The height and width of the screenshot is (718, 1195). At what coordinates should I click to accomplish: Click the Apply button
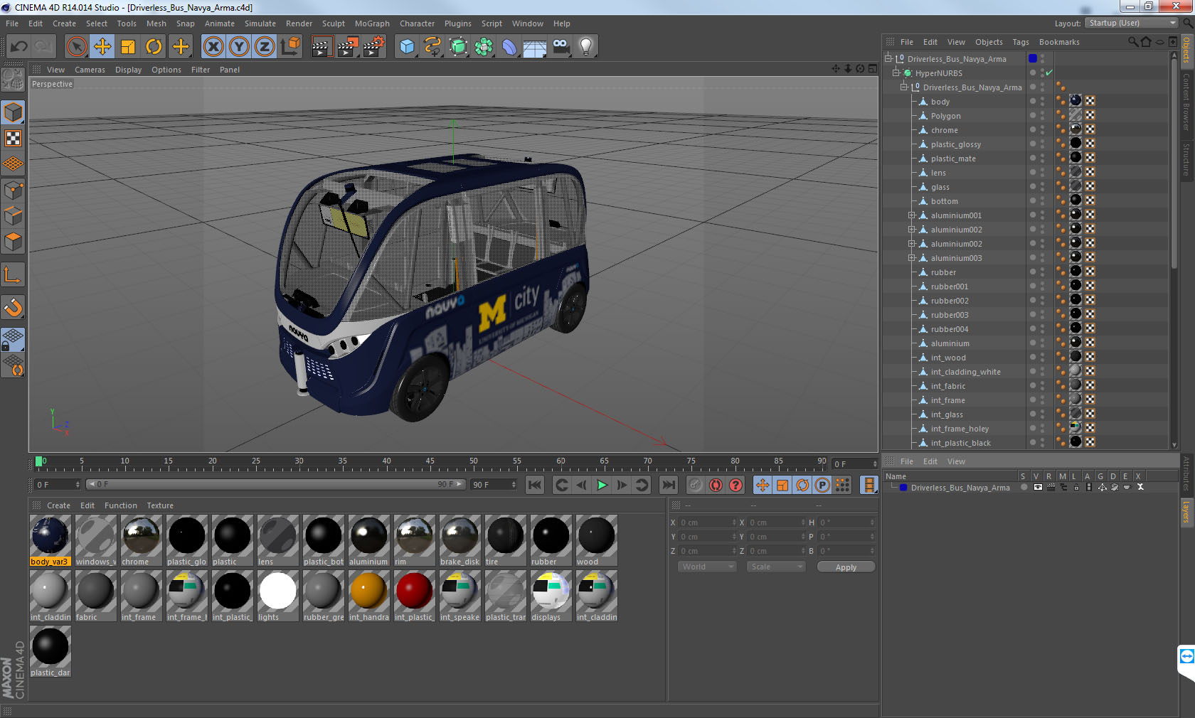pyautogui.click(x=846, y=567)
